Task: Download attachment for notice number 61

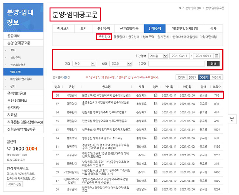Action: tap(156, 146)
